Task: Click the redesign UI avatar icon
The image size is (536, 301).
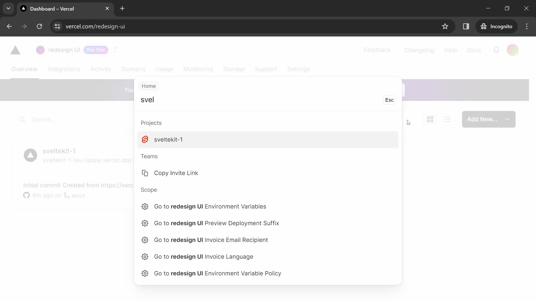Action: click(x=40, y=50)
